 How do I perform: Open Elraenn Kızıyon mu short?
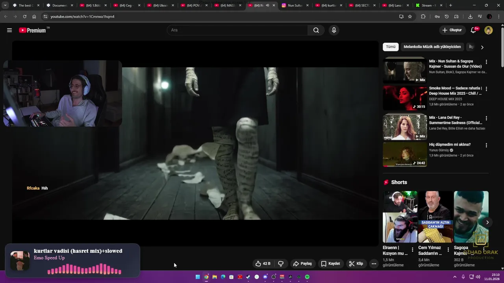(400, 217)
